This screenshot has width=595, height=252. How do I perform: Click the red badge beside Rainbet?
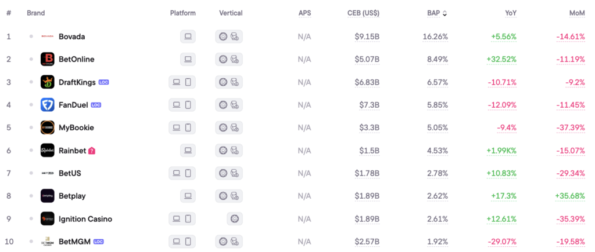point(92,151)
